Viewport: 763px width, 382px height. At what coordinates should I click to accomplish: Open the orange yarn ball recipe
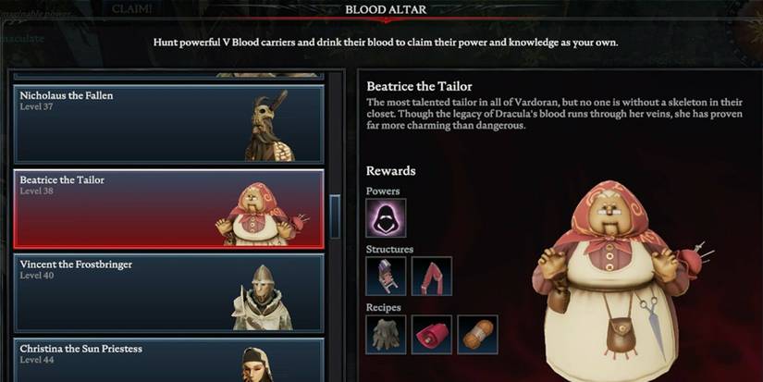[477, 334]
